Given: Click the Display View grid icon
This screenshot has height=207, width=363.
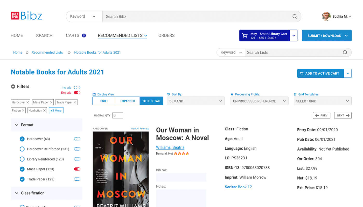Looking at the screenshot, I should (95, 94).
